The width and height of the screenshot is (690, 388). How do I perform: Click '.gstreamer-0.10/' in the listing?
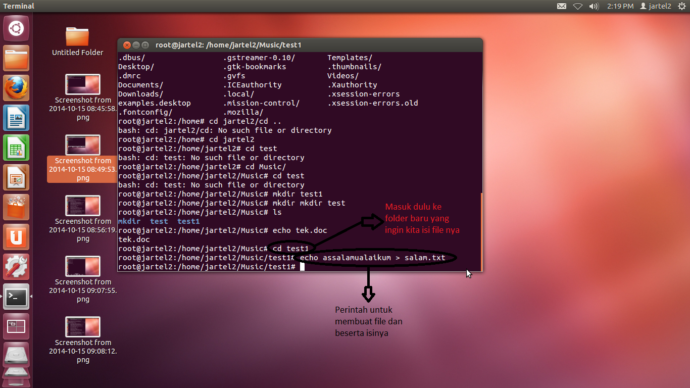259,58
